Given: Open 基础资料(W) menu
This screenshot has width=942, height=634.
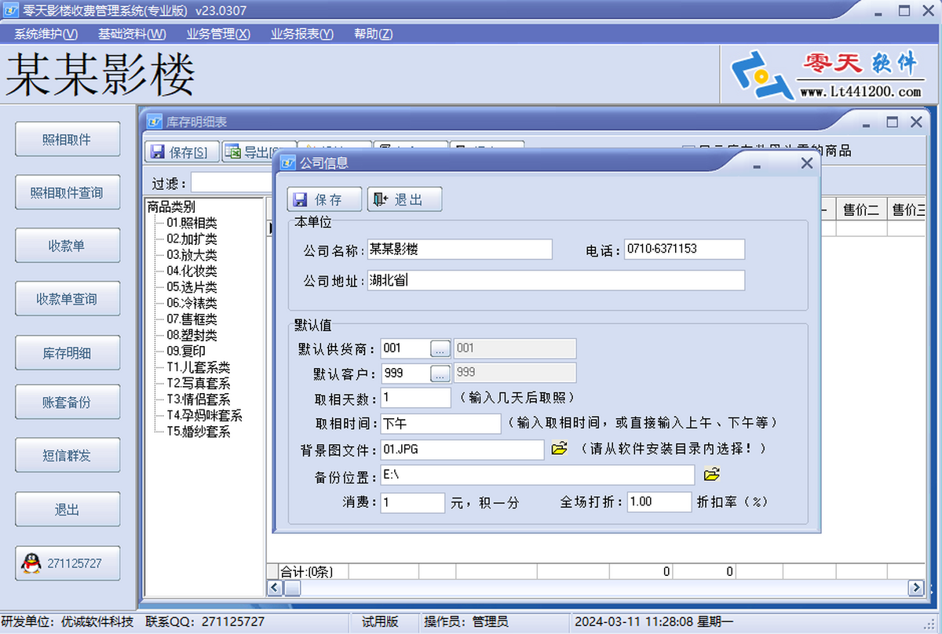Looking at the screenshot, I should pyautogui.click(x=132, y=34).
